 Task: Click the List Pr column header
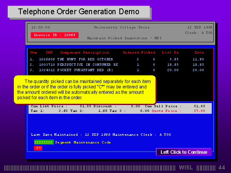(170, 52)
